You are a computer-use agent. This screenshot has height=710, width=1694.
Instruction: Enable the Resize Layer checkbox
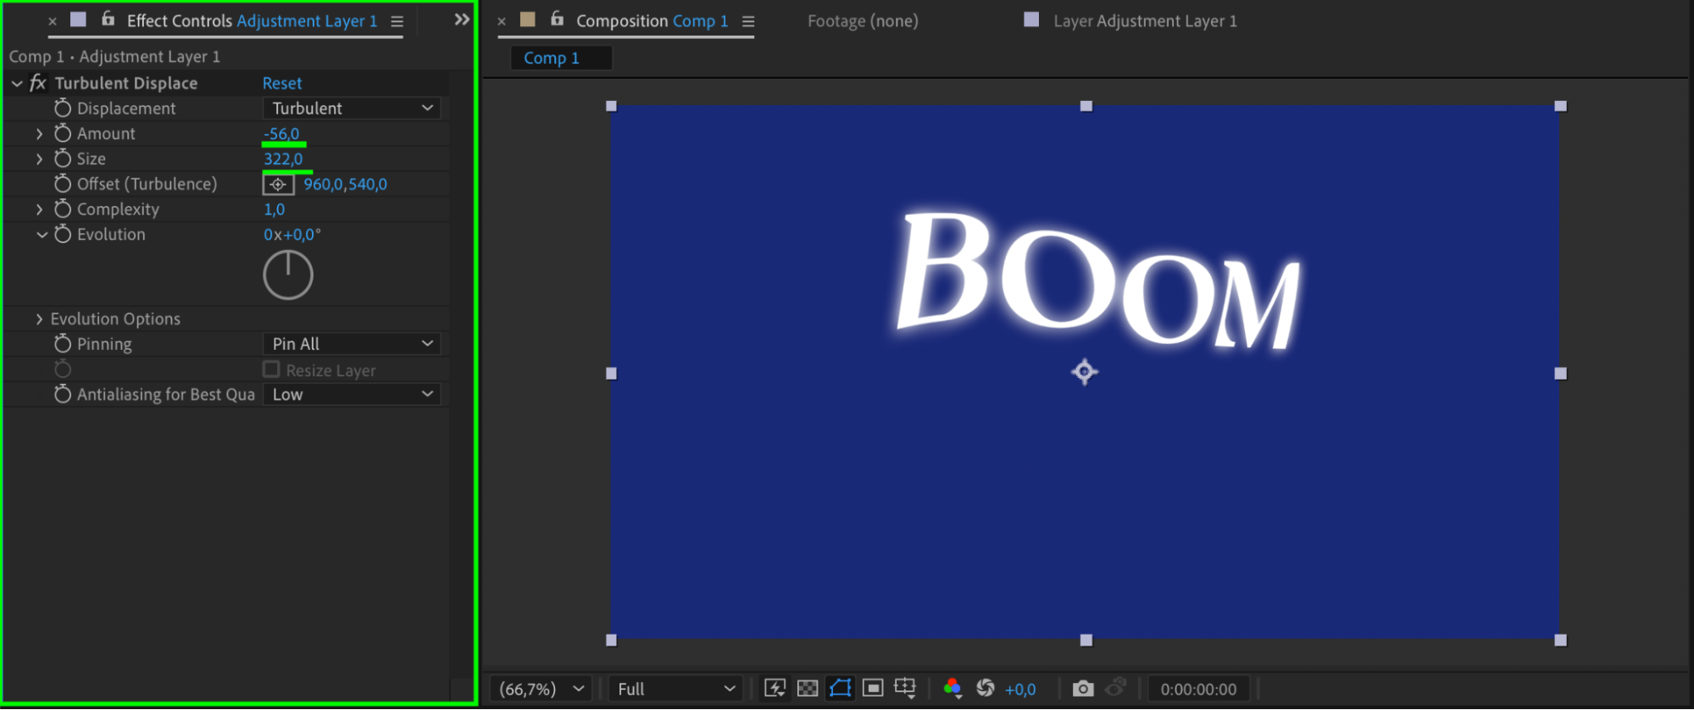point(271,369)
